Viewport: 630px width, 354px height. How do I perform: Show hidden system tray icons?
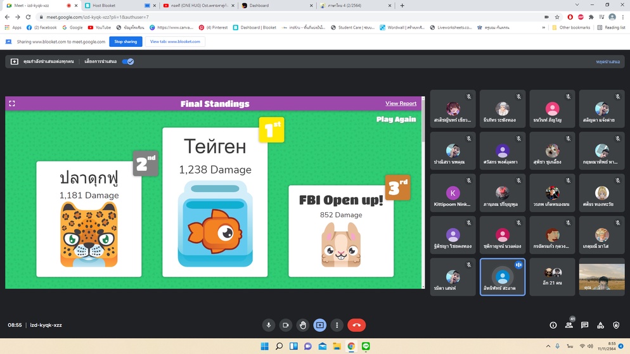pyautogui.click(x=548, y=346)
